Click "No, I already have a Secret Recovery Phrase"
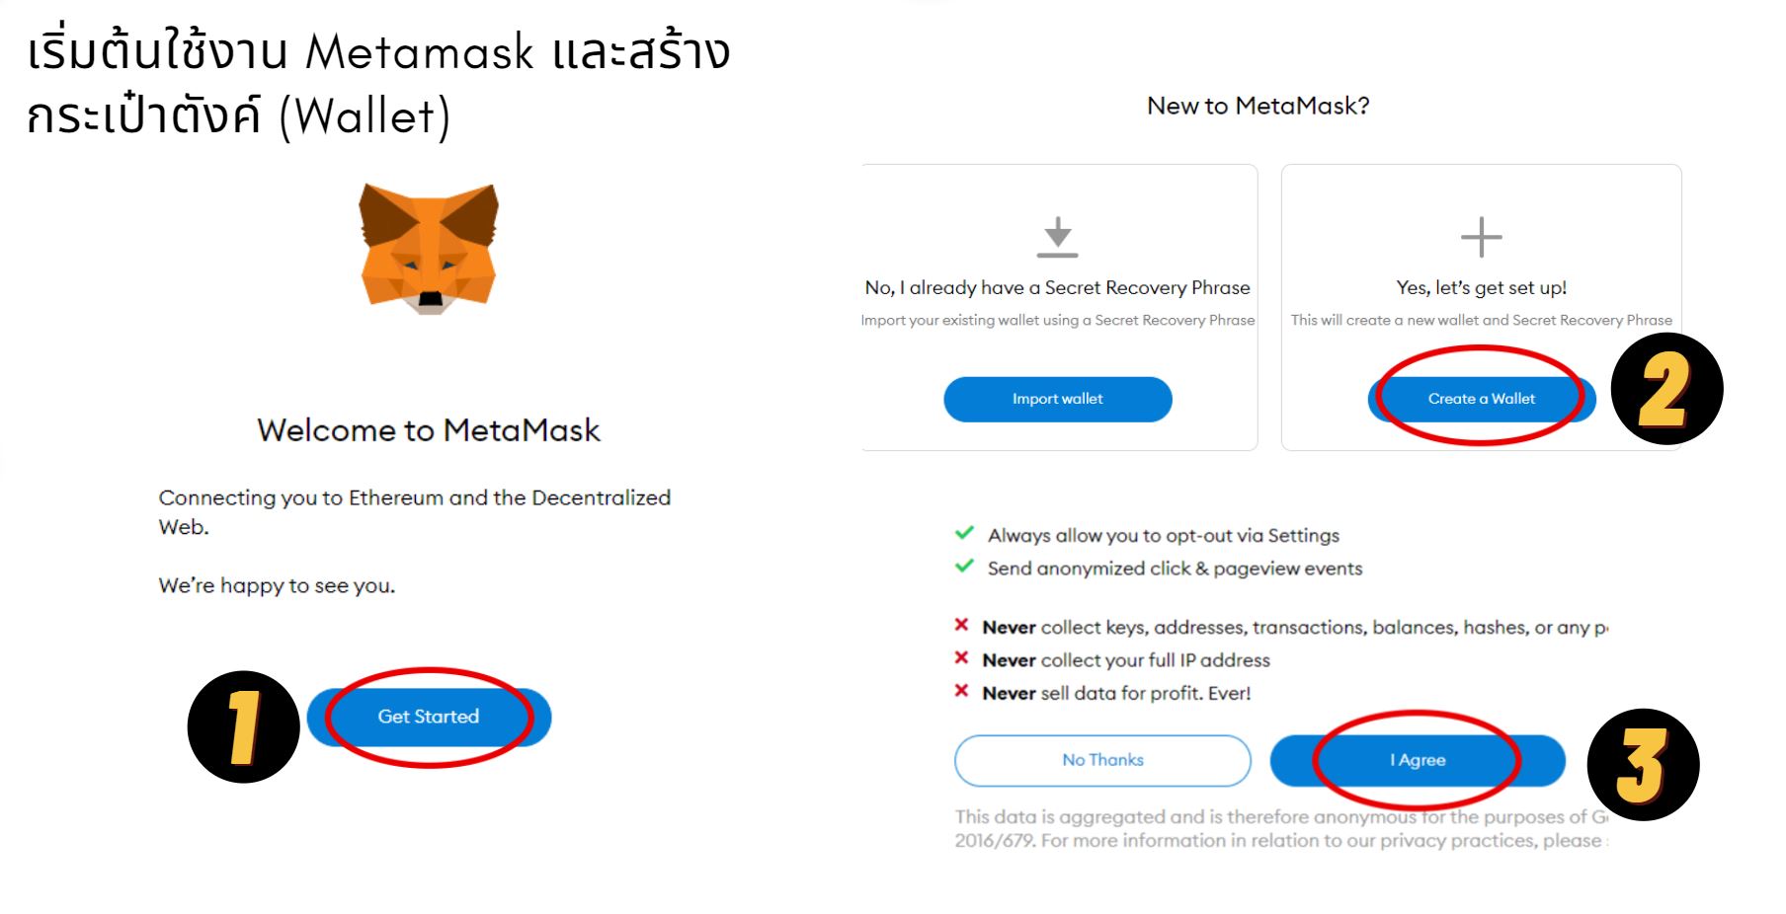The image size is (1786, 914). click(1057, 287)
